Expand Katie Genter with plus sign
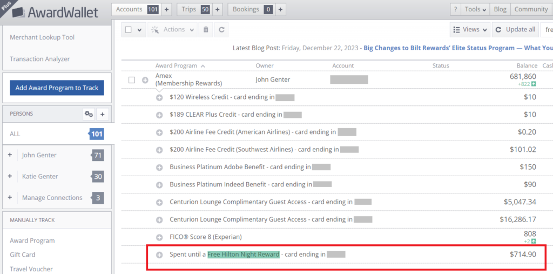Image resolution: width=553 pixels, height=274 pixels. (x=10, y=176)
